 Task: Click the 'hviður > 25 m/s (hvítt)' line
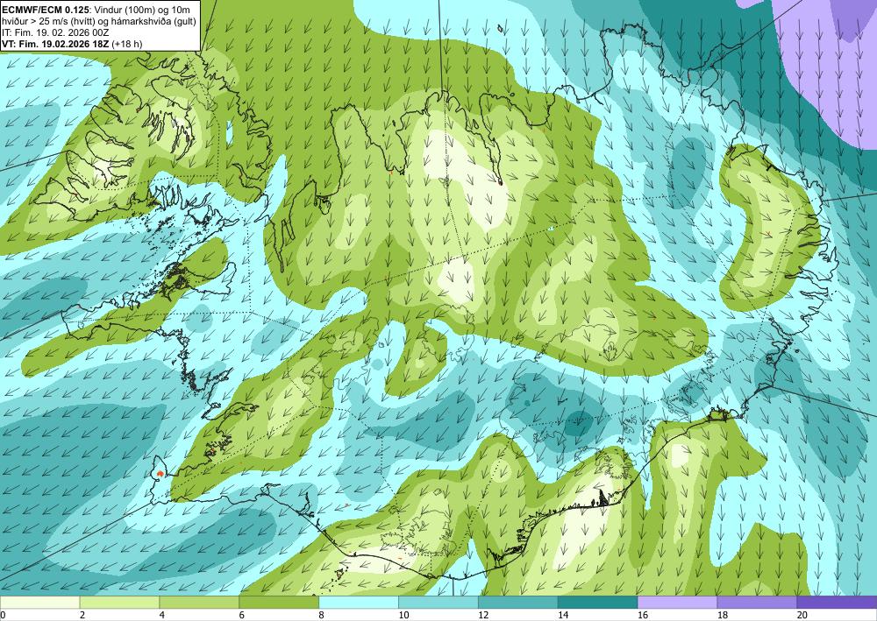tap(97, 21)
